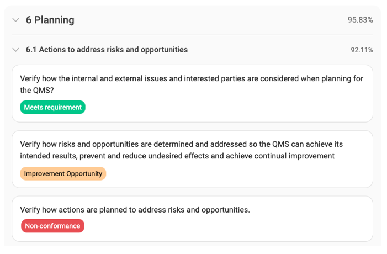Collapse the 6.1 Actions subsection chevron
The height and width of the screenshot is (254, 387).
pyautogui.click(x=15, y=50)
